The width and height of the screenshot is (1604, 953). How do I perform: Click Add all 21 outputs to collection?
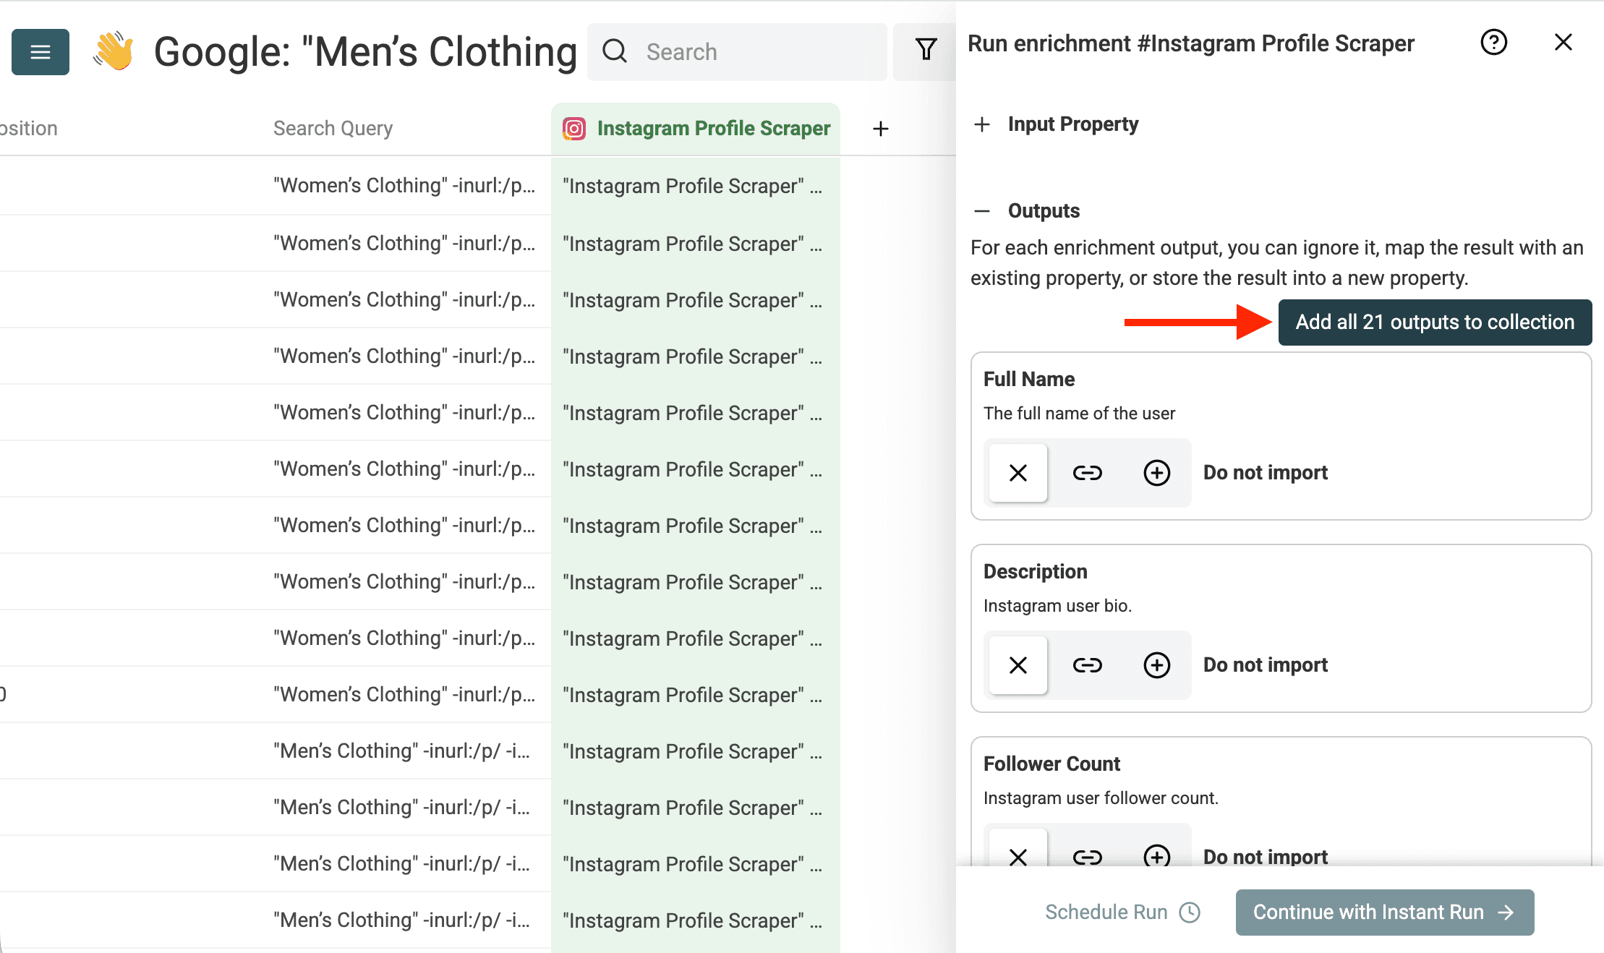[1435, 322]
